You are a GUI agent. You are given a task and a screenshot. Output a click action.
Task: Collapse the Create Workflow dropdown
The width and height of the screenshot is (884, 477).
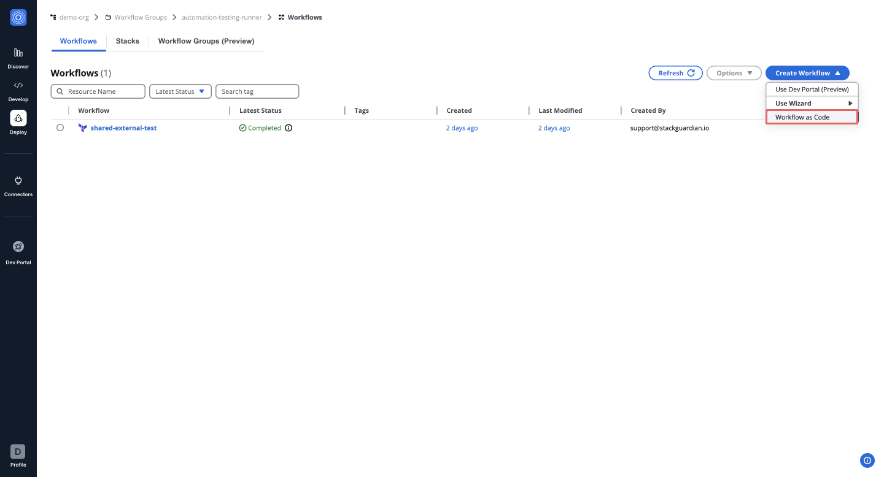[807, 73]
